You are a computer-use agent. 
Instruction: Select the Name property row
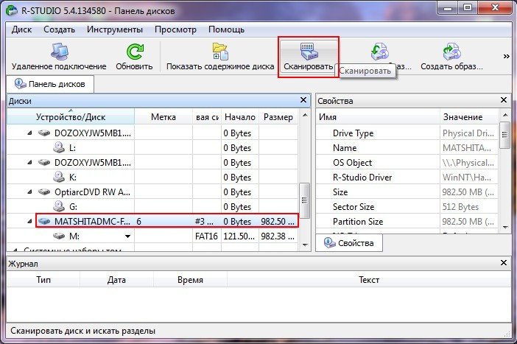[407, 147]
